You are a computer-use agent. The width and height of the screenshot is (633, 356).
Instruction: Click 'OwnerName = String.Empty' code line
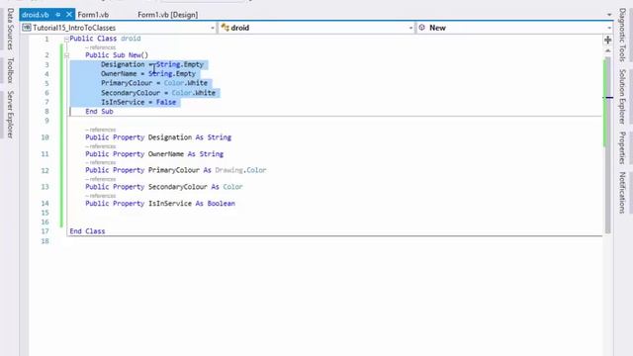pyautogui.click(x=148, y=74)
